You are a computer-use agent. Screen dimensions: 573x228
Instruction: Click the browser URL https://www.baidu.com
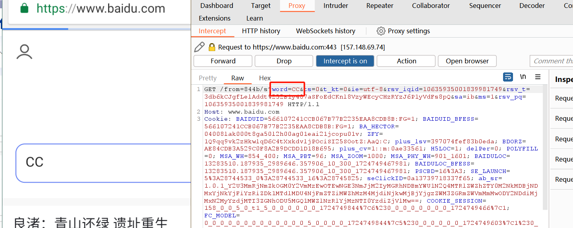click(x=101, y=8)
